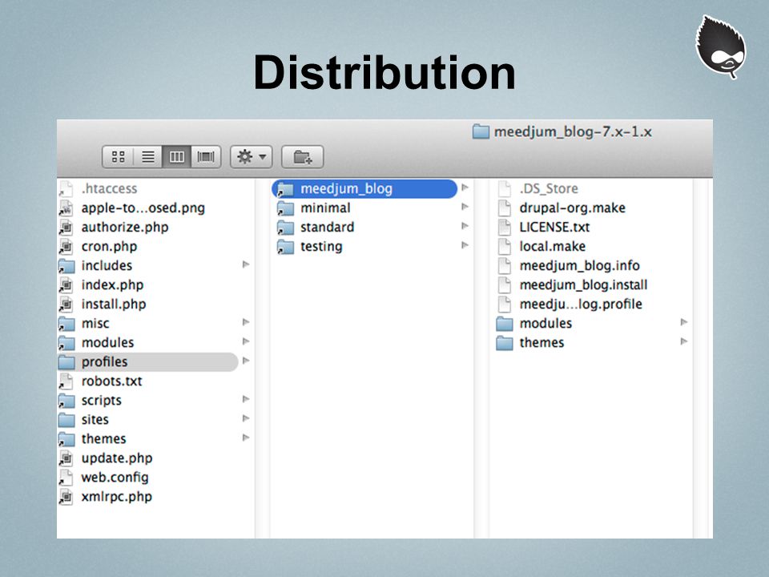Screen dimensions: 769x577
Task: Click the meedjum_blog folder icon
Action: [285, 189]
